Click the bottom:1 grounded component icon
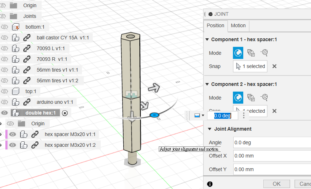Screen dimensions: 311x189 click(16, 27)
